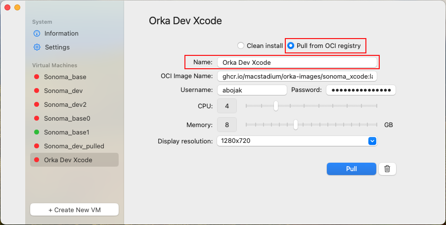Click Create New VM button
Screen dimensions: 446x225
[74, 210]
